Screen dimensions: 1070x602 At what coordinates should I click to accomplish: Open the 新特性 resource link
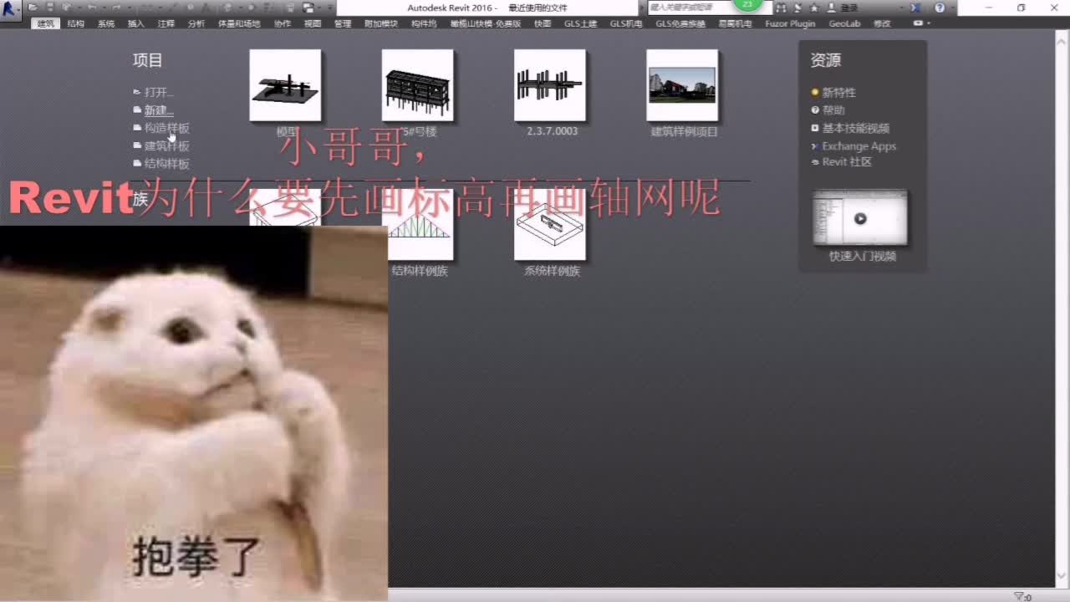(x=838, y=93)
